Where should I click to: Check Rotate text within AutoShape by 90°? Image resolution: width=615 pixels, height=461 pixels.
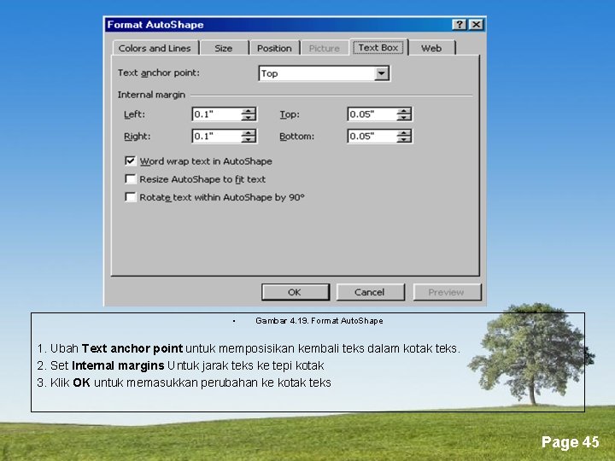pos(130,197)
